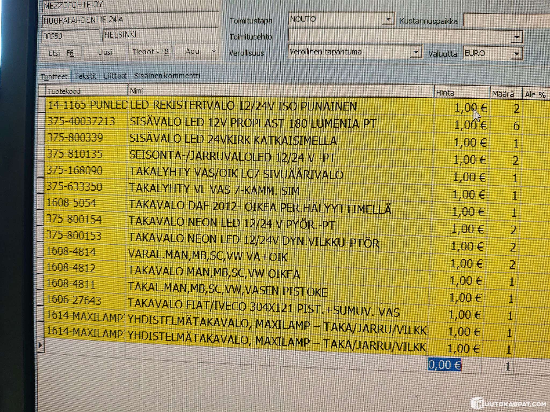The image size is (550, 412).
Task: Open the Sisäinen kommentti tab
Action: pyautogui.click(x=167, y=76)
